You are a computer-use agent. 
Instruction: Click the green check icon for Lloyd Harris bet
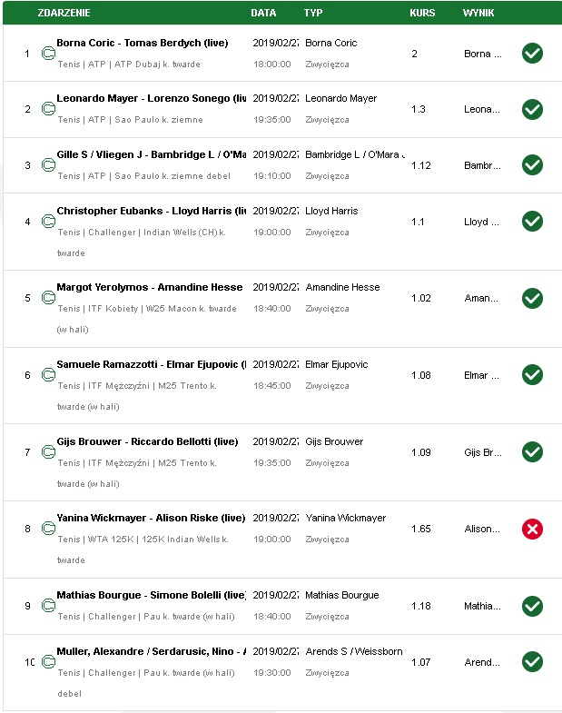pyautogui.click(x=532, y=222)
